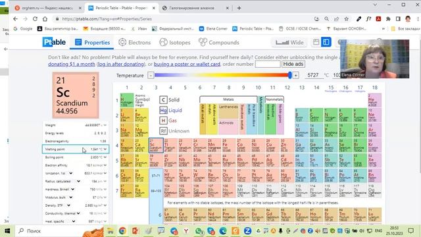Expand Modulus bulk selector dropdown
421x237 pixels.
[x=71, y=197]
